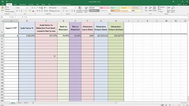Open the font color dropdown arrow
The height and width of the screenshot is (106, 189).
pos(35,11)
